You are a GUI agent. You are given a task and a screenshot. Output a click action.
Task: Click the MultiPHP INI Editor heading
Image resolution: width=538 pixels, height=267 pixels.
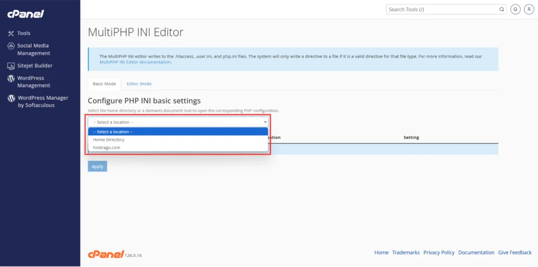136,32
